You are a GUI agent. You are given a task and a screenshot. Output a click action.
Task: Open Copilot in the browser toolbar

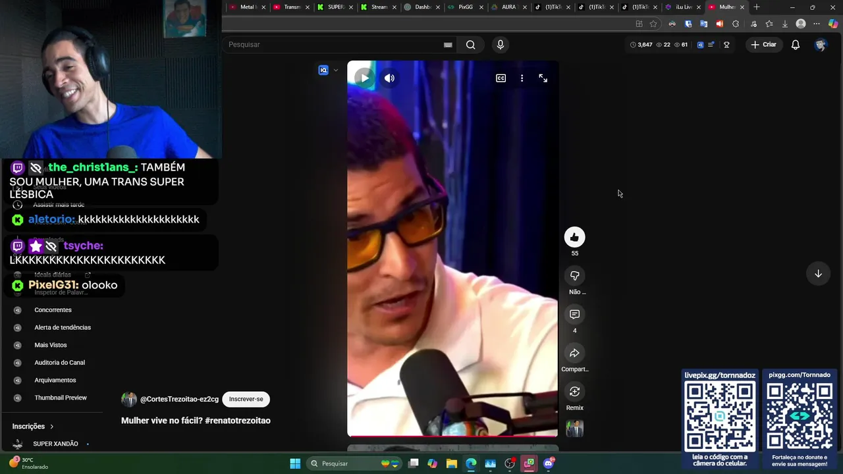(x=833, y=24)
